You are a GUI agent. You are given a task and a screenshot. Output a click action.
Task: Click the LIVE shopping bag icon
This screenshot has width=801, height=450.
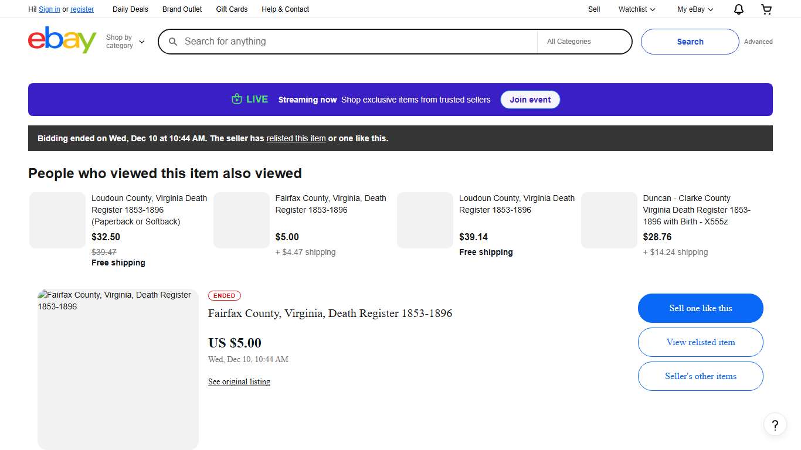(237, 99)
